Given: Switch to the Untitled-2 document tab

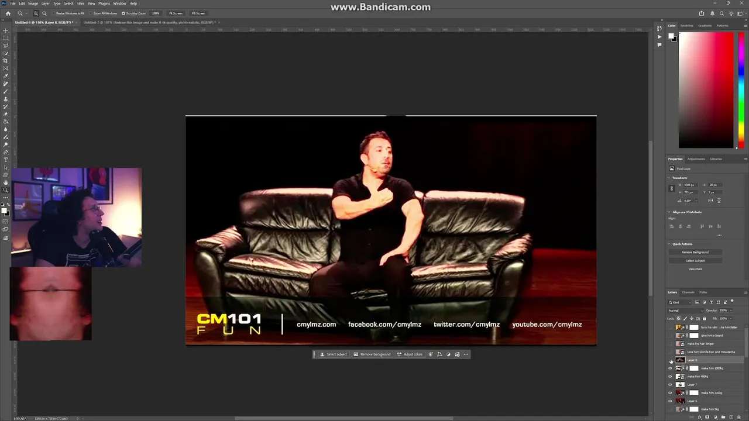Looking at the screenshot, I should (149, 22).
